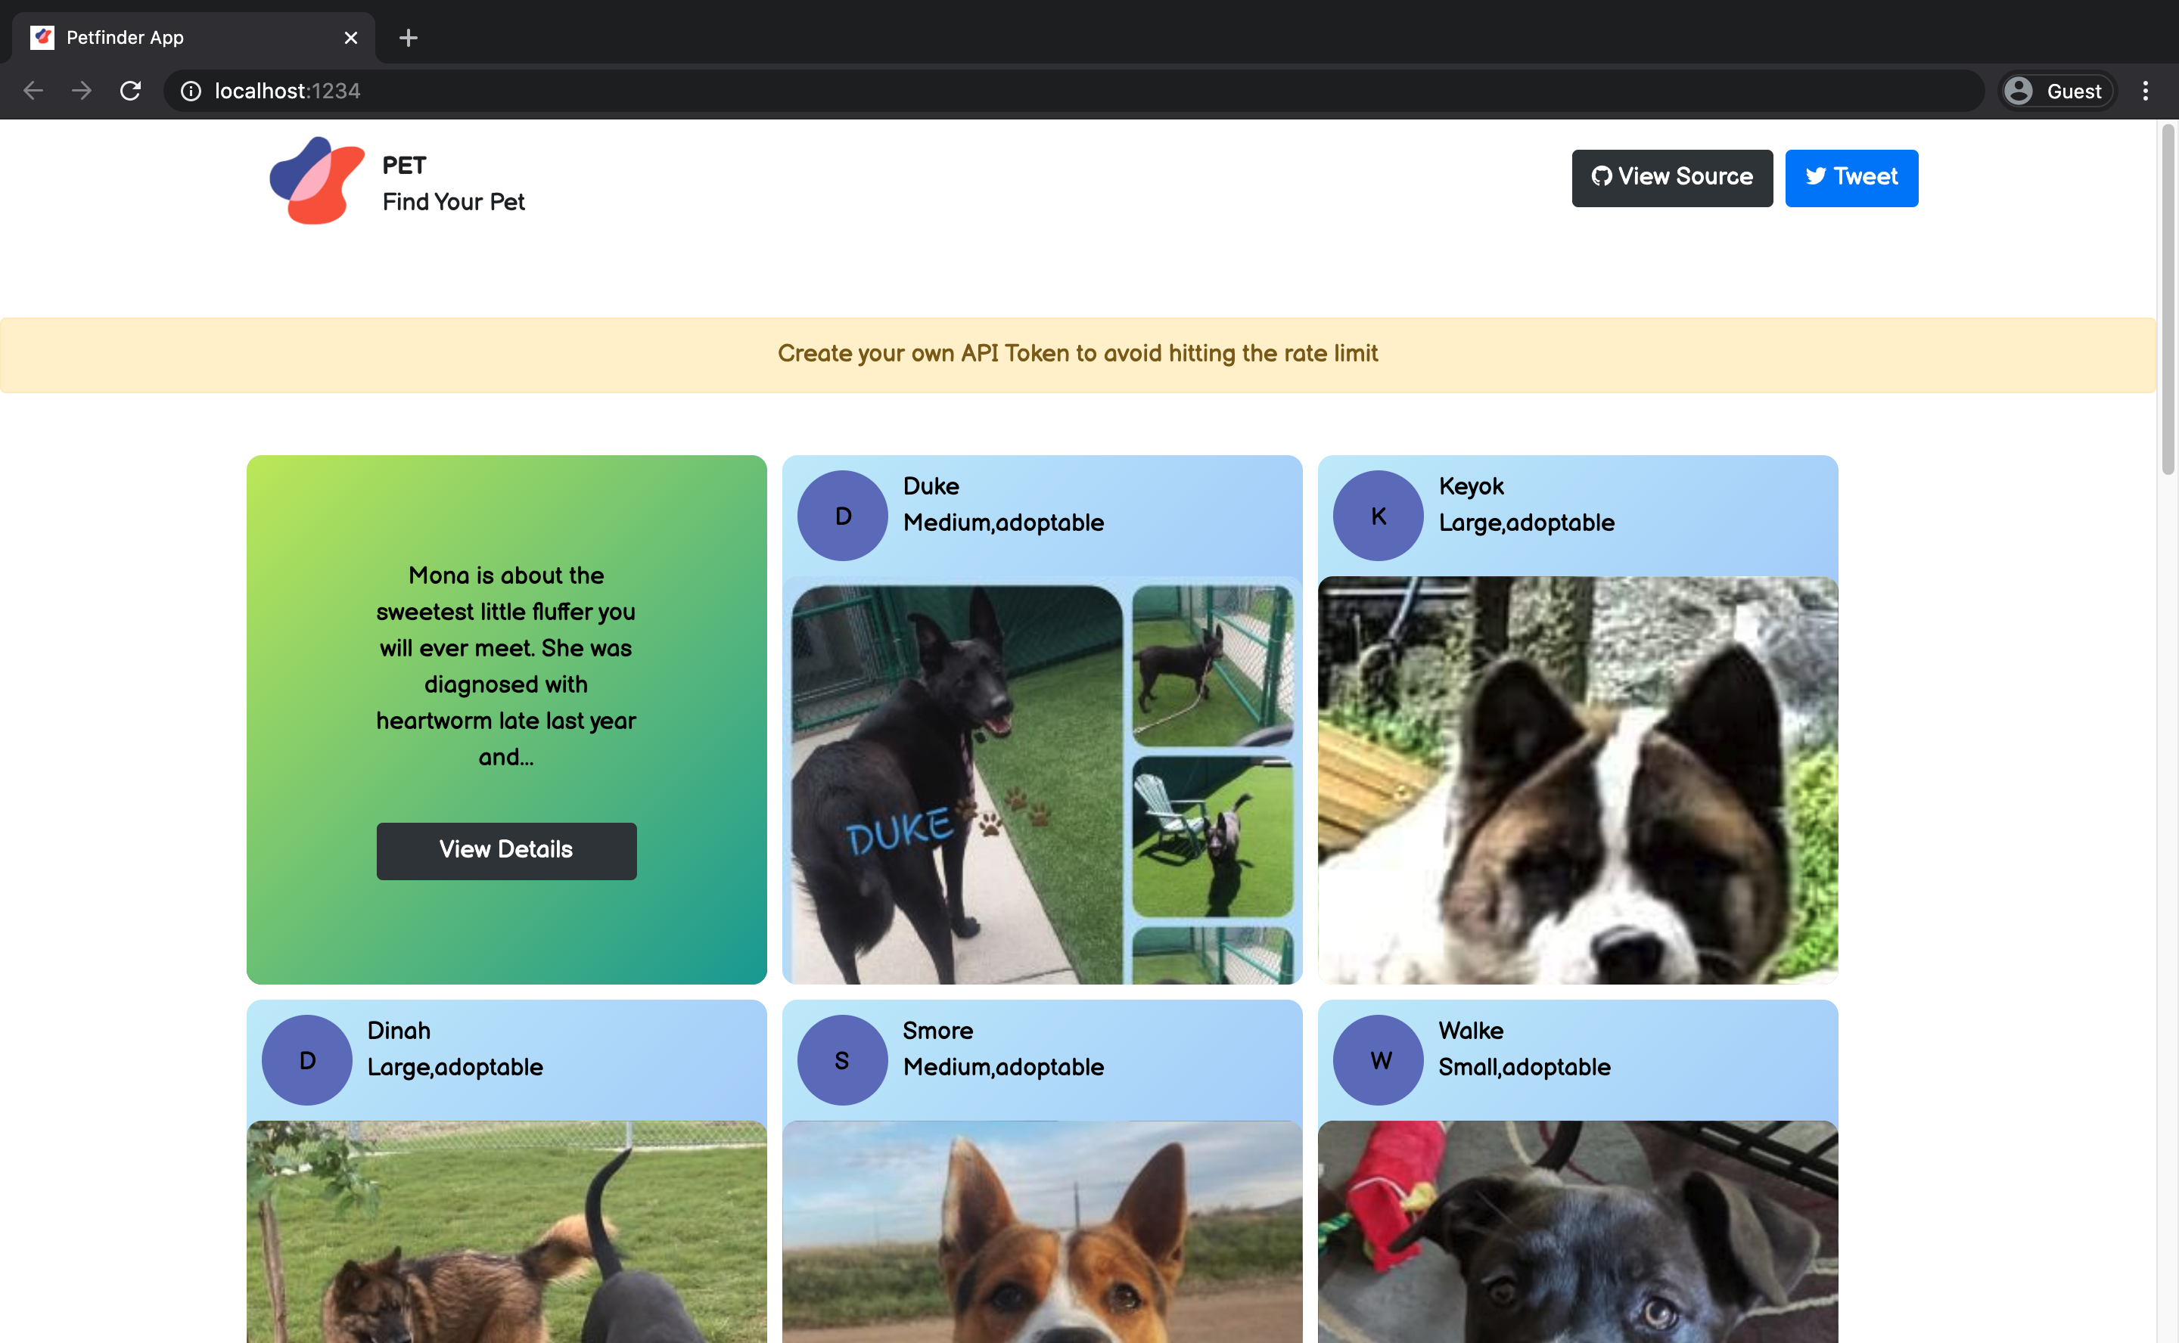2179x1343 pixels.
Task: Click View Details on Mona card
Action: point(505,850)
